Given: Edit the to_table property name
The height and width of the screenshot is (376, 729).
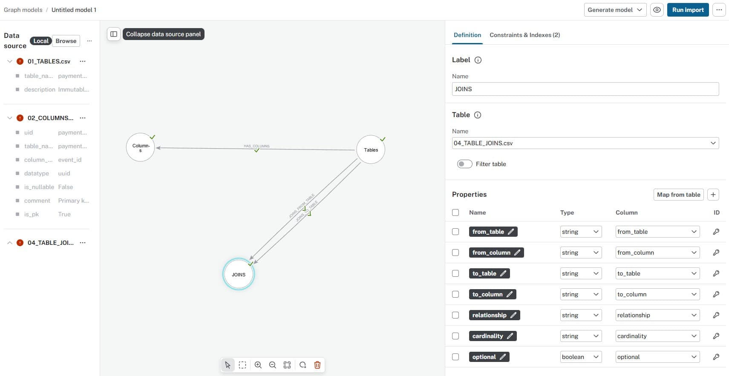Looking at the screenshot, I should pos(503,273).
